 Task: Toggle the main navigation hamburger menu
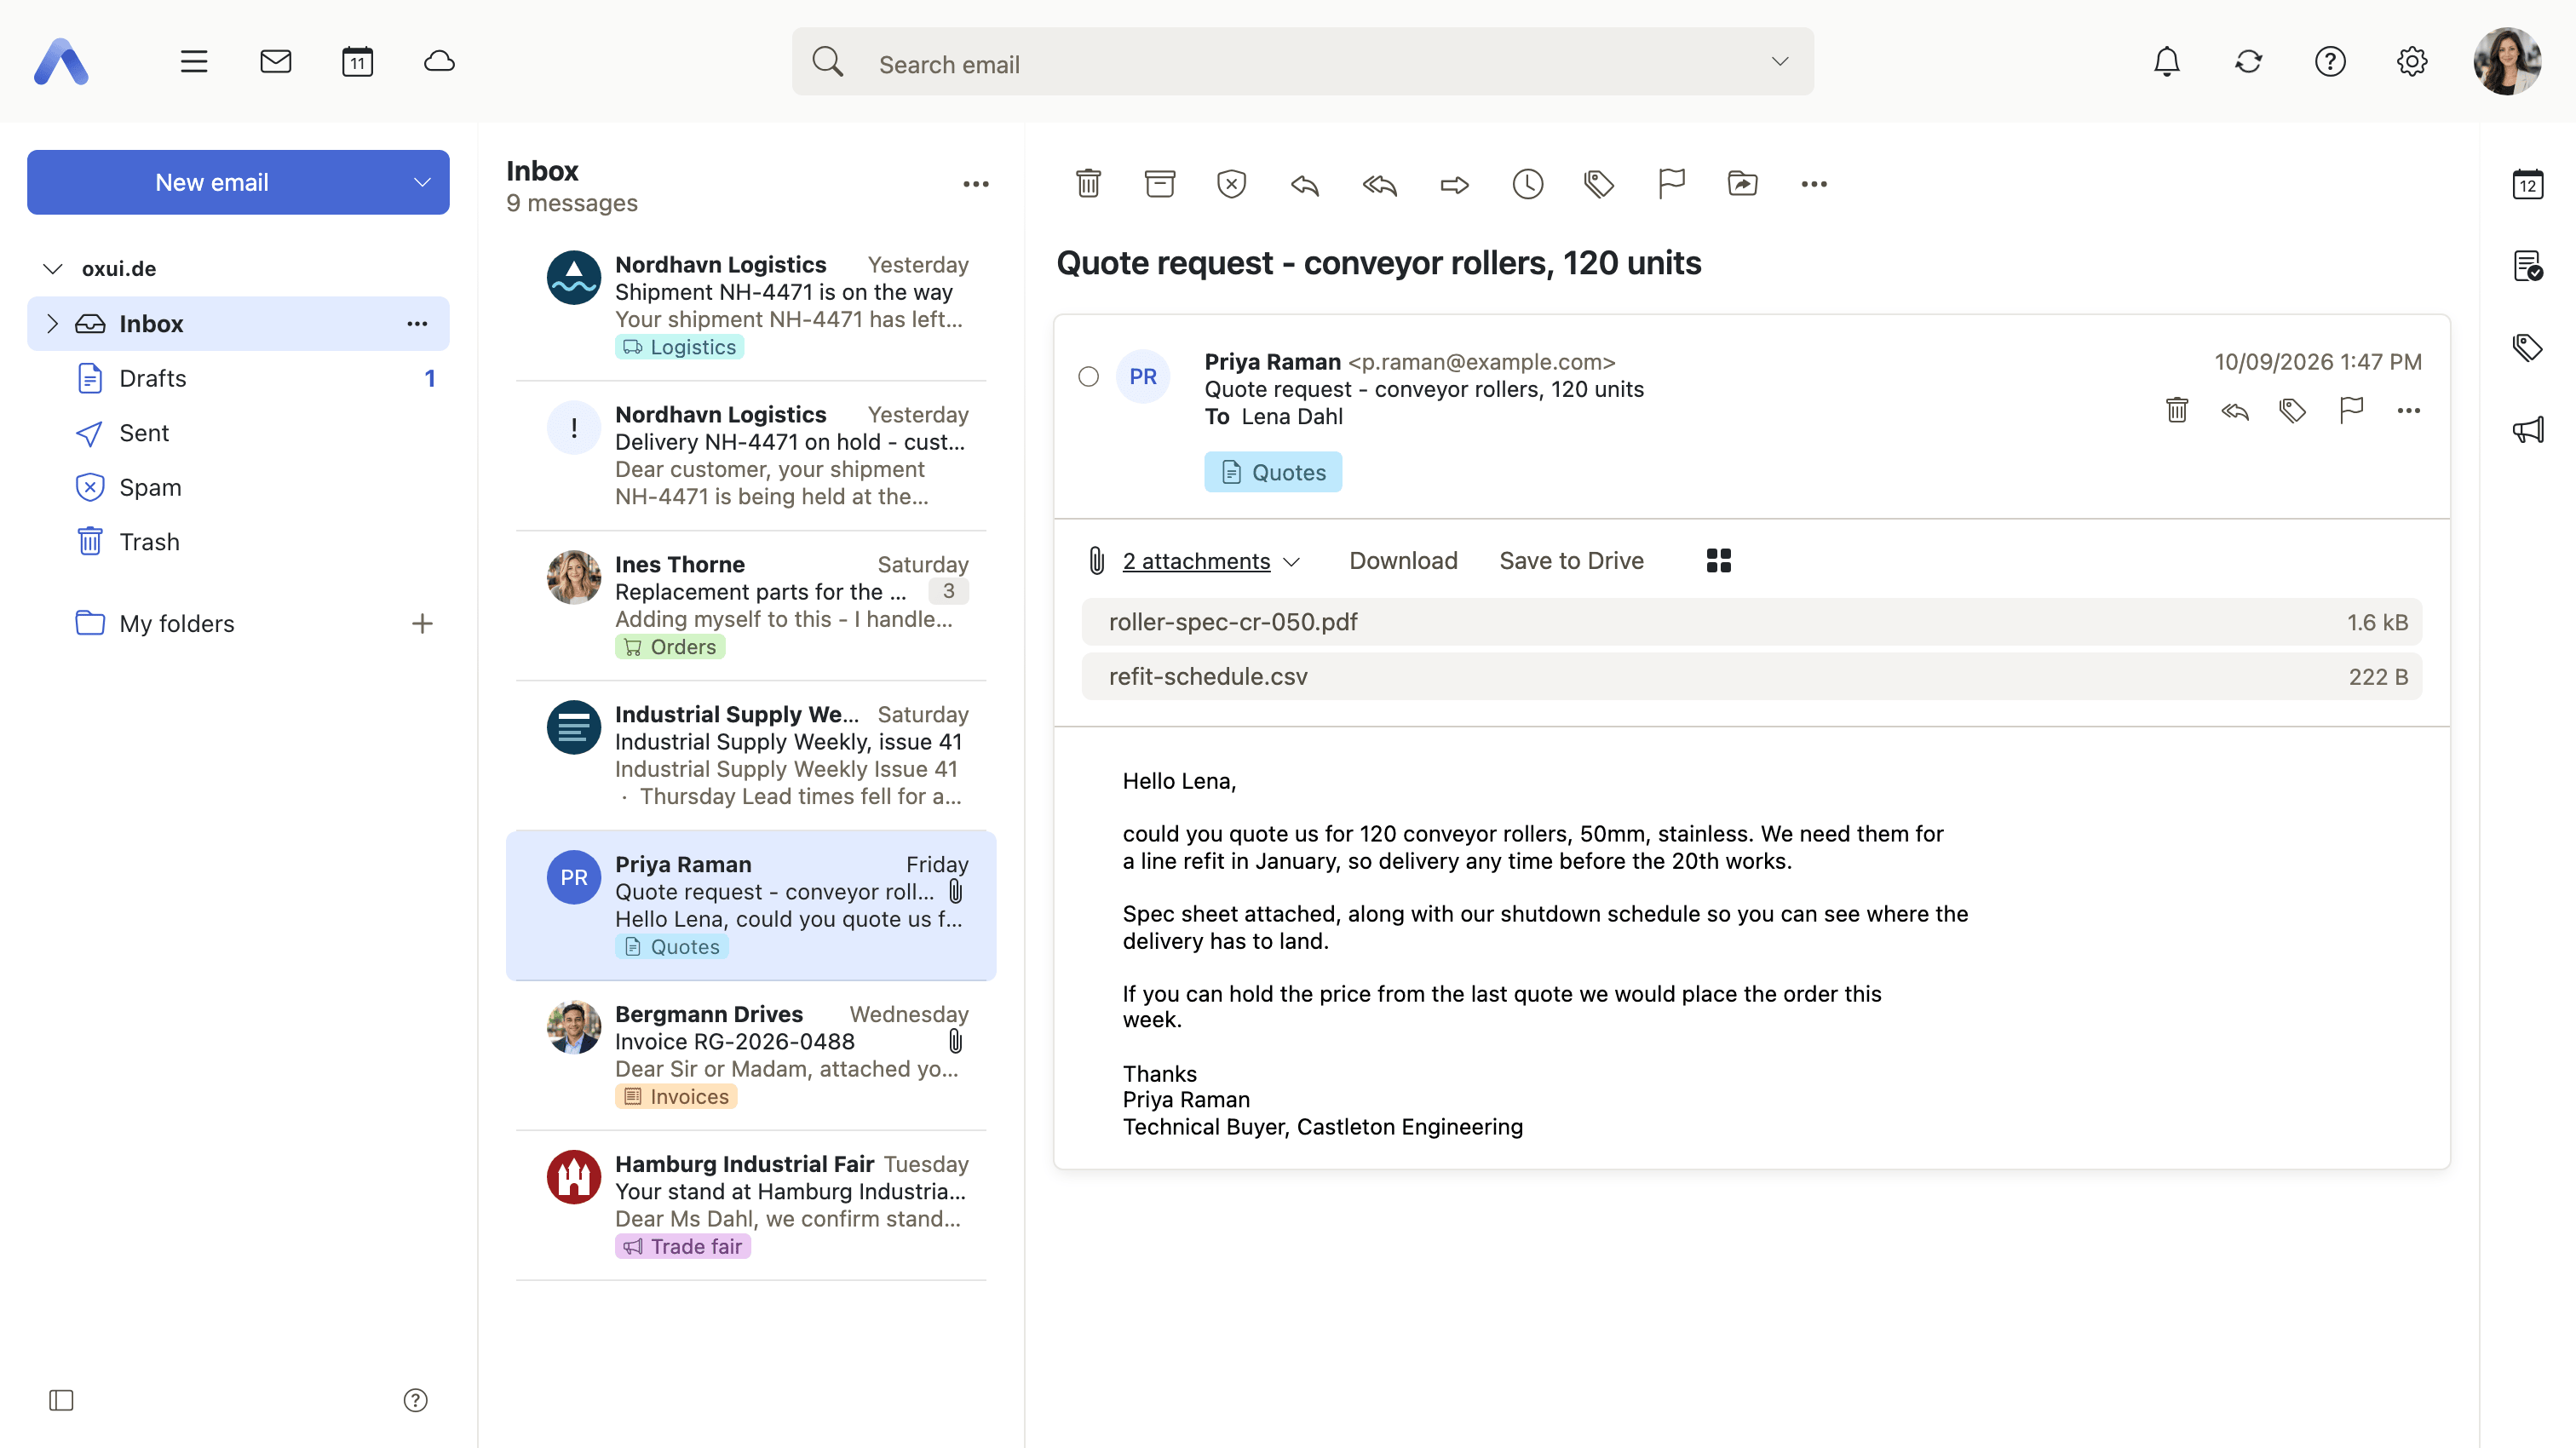tap(194, 61)
